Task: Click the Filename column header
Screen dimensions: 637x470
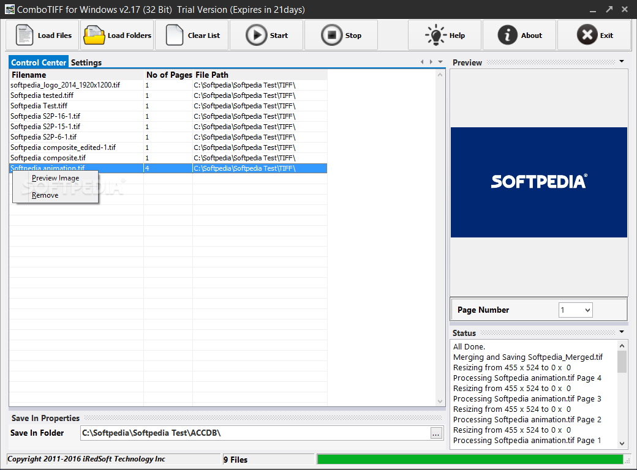Action: tap(77, 75)
